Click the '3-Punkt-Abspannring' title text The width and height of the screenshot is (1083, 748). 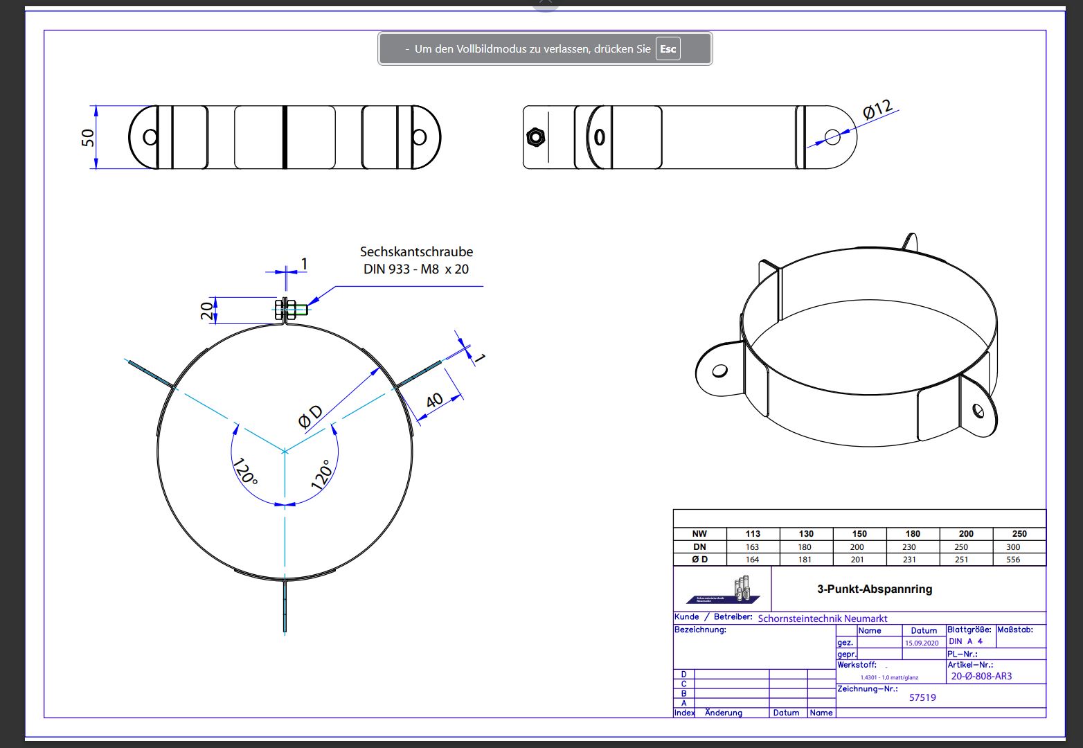(x=875, y=589)
